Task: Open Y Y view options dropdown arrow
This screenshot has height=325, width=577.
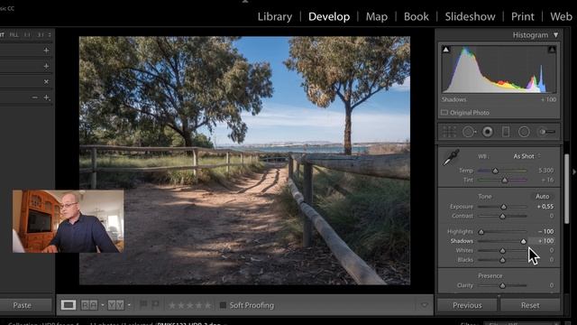Action: [129, 305]
